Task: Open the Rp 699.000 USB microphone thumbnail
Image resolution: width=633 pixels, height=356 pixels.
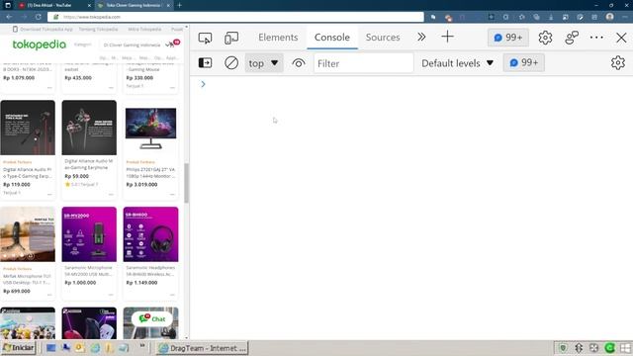Action: (x=28, y=234)
